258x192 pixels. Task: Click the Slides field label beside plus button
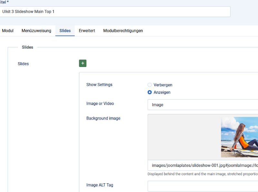click(23, 64)
